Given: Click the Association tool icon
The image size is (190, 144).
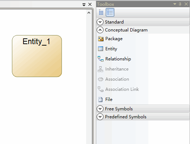Looking at the screenshot, I should click(x=101, y=79).
